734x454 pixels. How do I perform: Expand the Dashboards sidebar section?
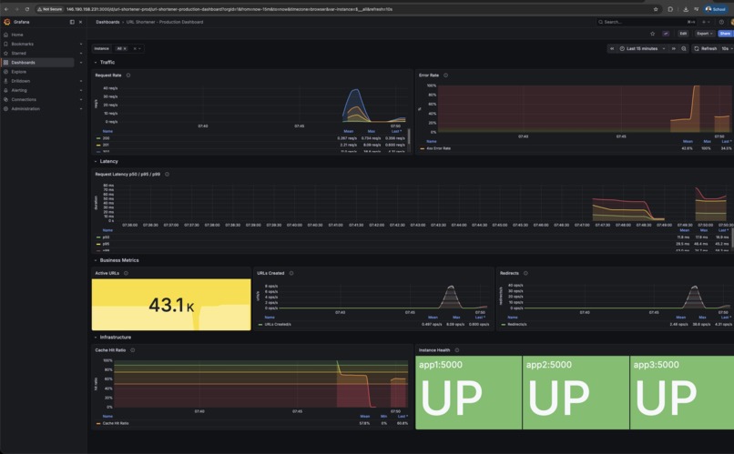coord(81,63)
